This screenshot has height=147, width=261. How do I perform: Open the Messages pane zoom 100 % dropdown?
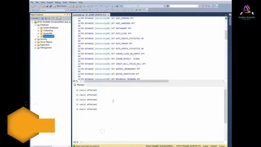point(81,142)
